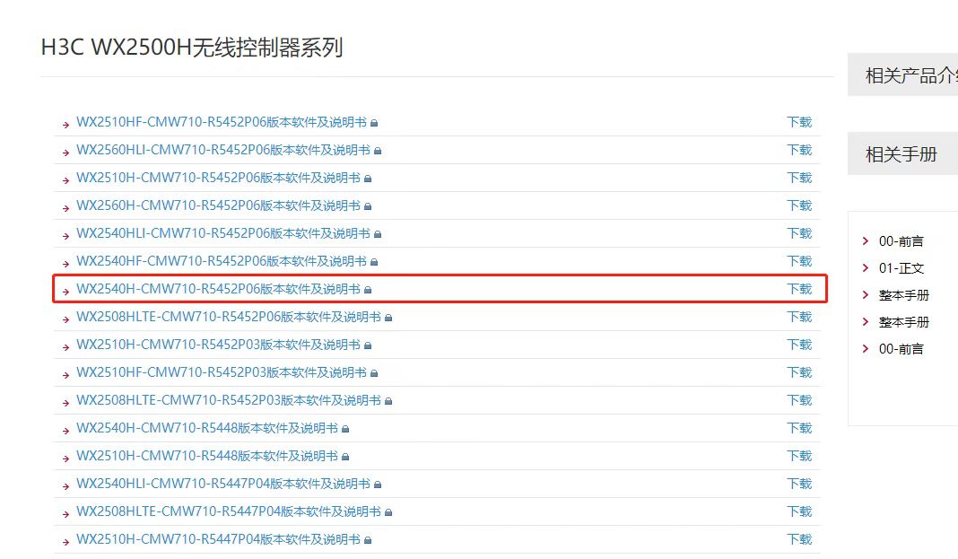
Task: Click 下载 in WX2560HLI-CMW710-R5452P06 row
Action: tap(799, 150)
